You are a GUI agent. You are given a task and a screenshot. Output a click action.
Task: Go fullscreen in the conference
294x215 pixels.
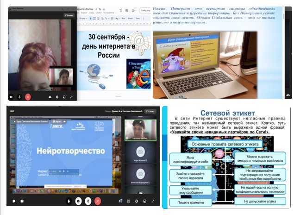pos(153,201)
